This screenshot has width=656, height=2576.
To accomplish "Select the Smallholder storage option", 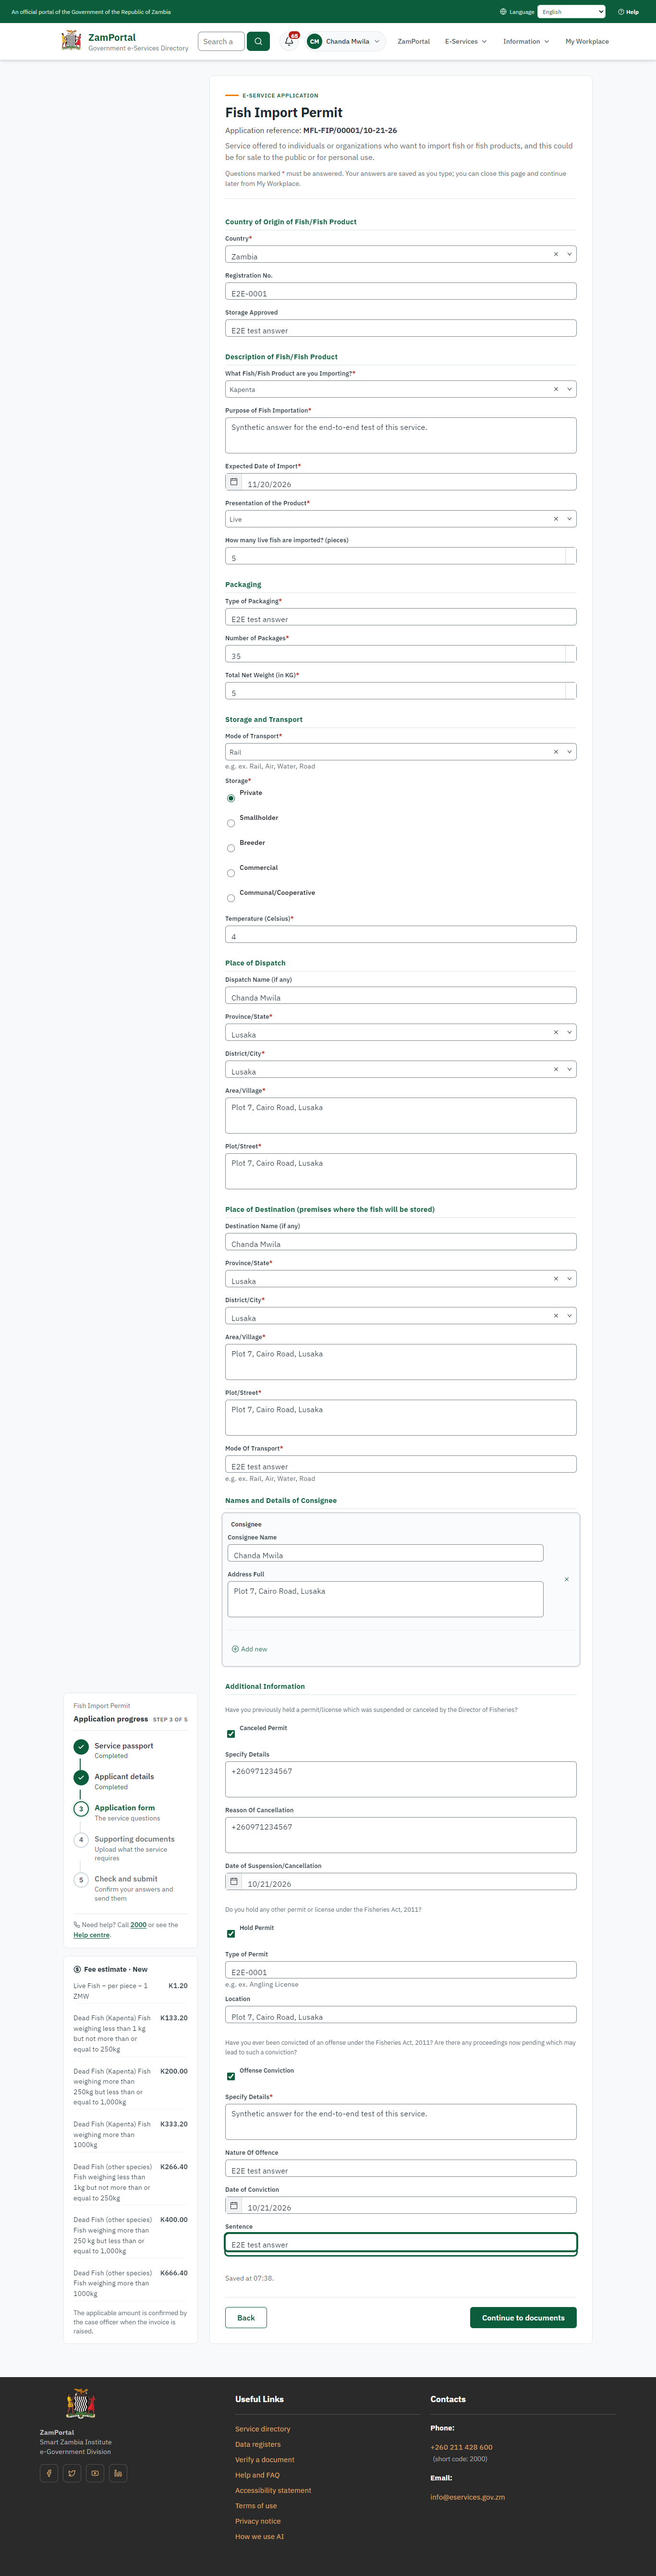I will click(x=231, y=823).
